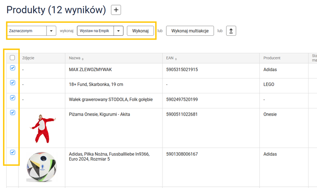The height and width of the screenshot is (188, 317).
Task: Expand the Wystaw na Empik action dropdown
Action: (119, 31)
